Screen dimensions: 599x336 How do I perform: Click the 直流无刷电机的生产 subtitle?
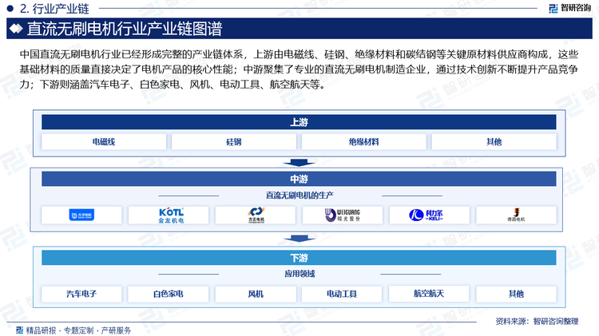299,196
